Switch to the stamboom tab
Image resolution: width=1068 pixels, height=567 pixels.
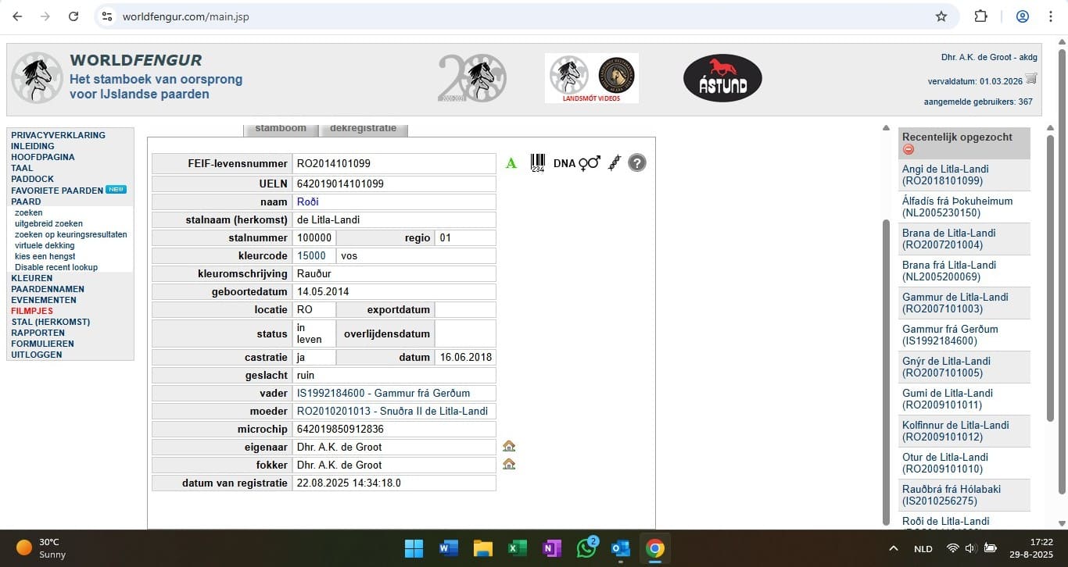[281, 129]
